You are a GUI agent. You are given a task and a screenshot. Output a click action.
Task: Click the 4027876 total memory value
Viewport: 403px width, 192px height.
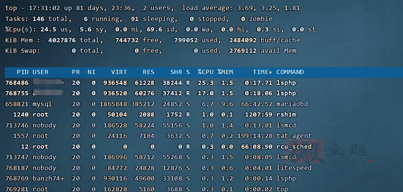pyautogui.click(x=62, y=40)
